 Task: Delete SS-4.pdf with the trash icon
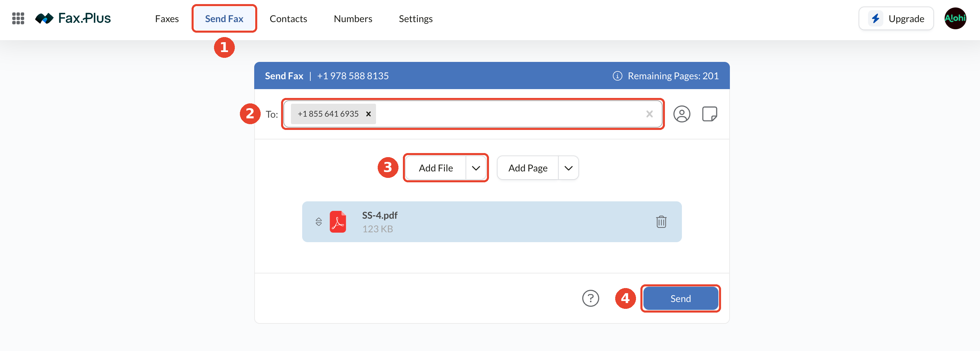[x=661, y=222]
